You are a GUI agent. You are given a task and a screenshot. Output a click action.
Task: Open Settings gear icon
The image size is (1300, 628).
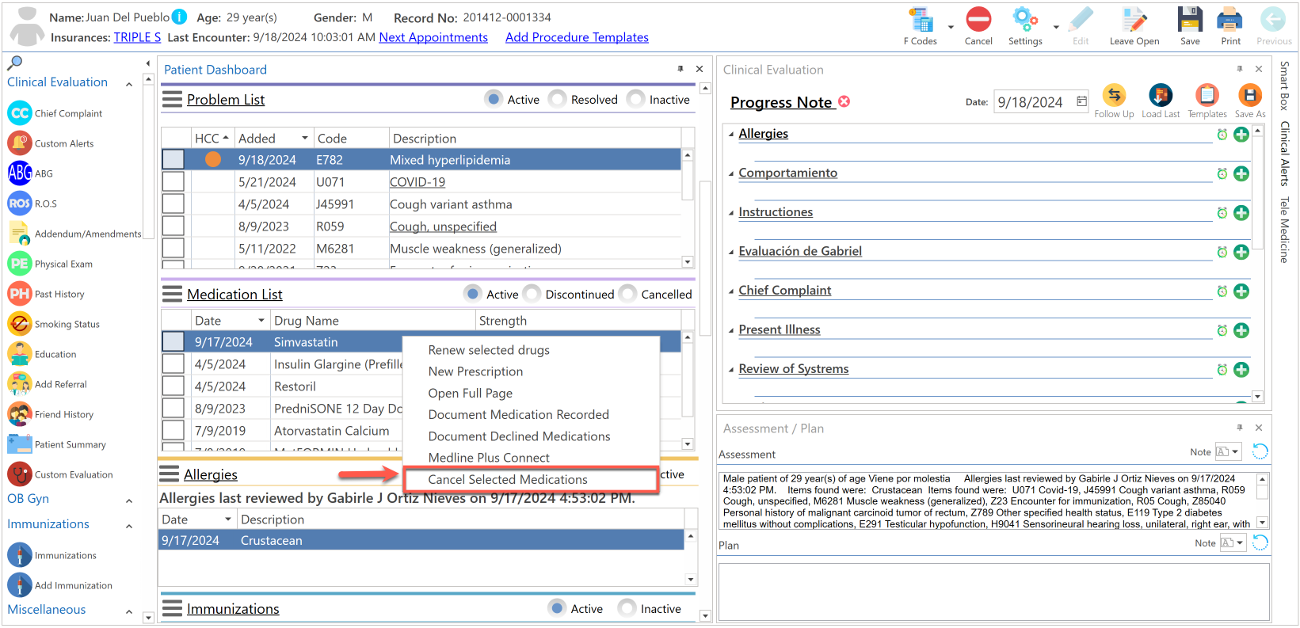[1024, 20]
